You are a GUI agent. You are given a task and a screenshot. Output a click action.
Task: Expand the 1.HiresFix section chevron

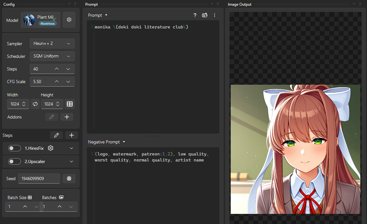72,148
